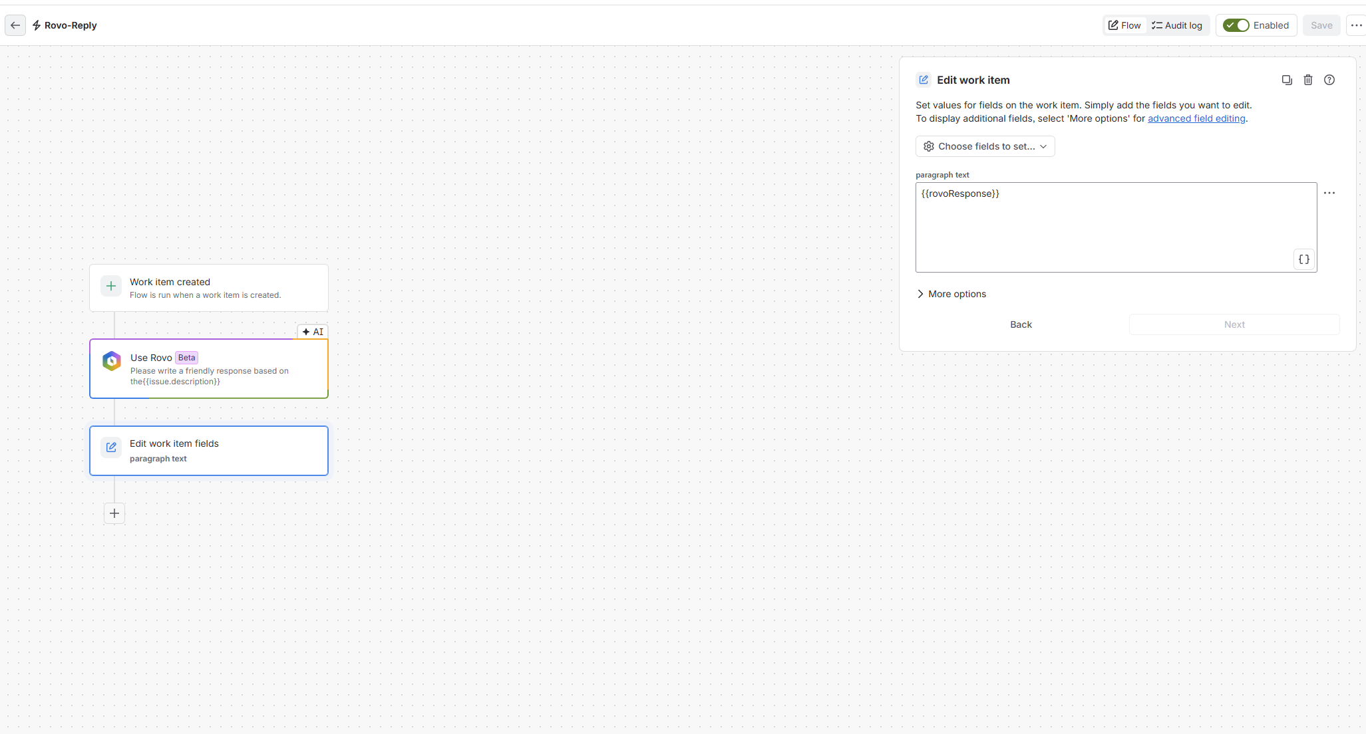
Task: Click the Rovo-Reply flow title
Action: pyautogui.click(x=71, y=25)
